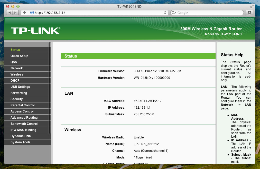Open the Status menu item
The image size is (260, 169).
point(27,50)
